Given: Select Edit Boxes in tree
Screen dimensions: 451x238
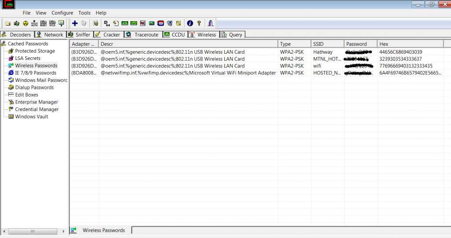Looking at the screenshot, I should point(26,95).
